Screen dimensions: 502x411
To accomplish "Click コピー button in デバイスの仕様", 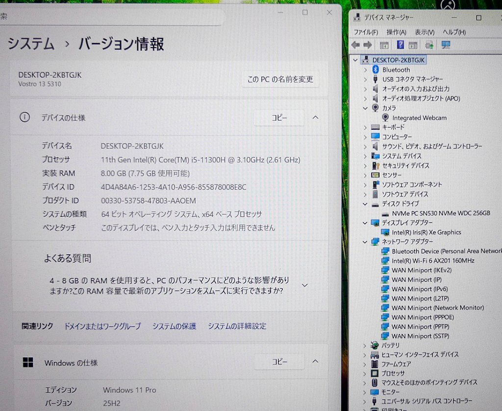I will pos(279,117).
